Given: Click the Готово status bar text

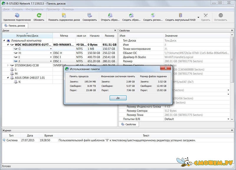Looking at the screenshot, I should (x=6, y=166).
